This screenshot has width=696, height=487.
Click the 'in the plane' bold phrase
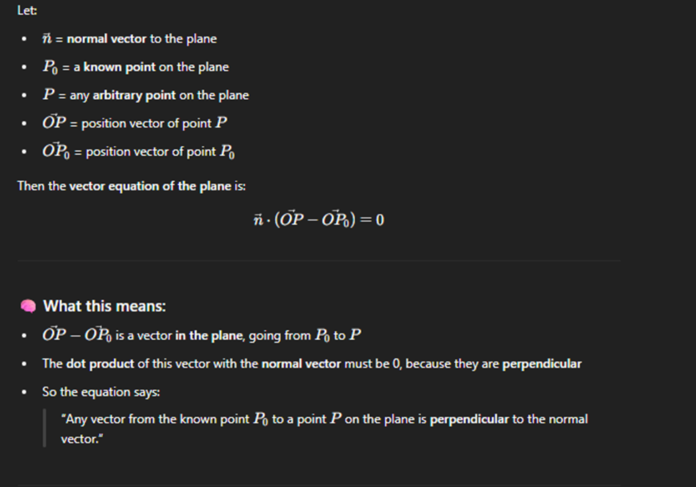[209, 335]
